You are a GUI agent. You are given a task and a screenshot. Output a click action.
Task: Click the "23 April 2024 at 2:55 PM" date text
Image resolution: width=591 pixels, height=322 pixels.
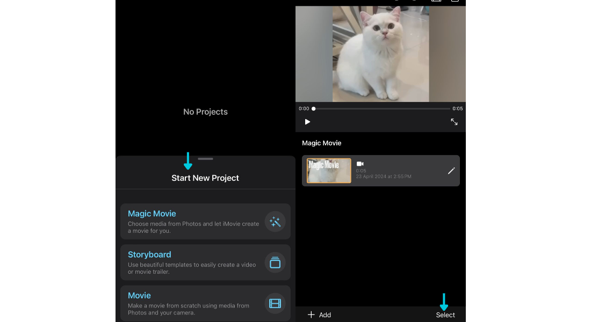(384, 177)
